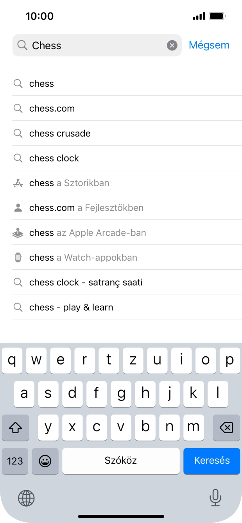Tap the developer icon beside chess.com a Fejlesztőkben
The width and height of the screenshot is (242, 523).
tap(18, 208)
